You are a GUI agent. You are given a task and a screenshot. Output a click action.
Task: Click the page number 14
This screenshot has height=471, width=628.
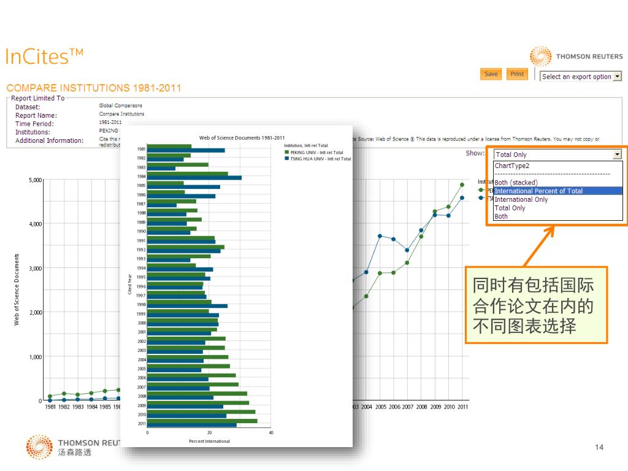point(599,447)
